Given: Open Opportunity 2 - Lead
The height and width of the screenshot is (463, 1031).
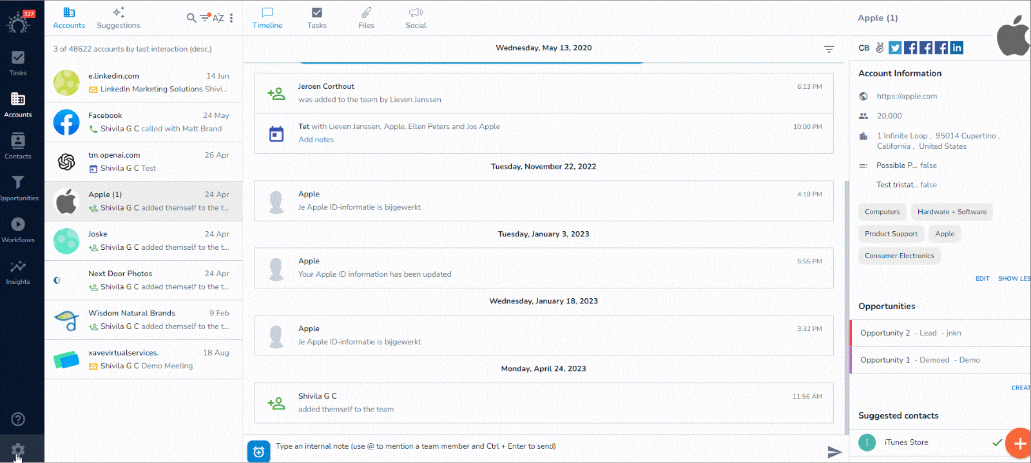Looking at the screenshot, I should (x=941, y=333).
